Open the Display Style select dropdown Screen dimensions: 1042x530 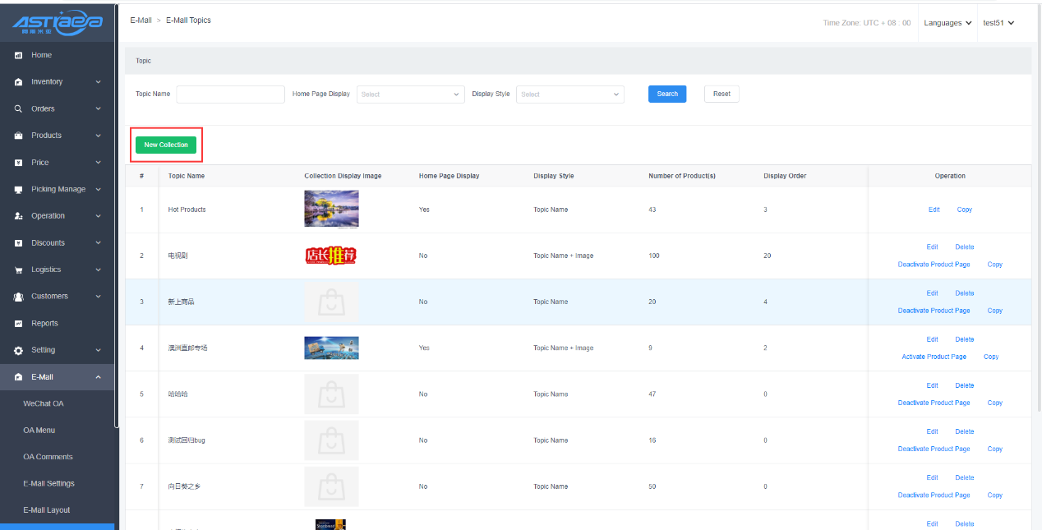tap(569, 94)
